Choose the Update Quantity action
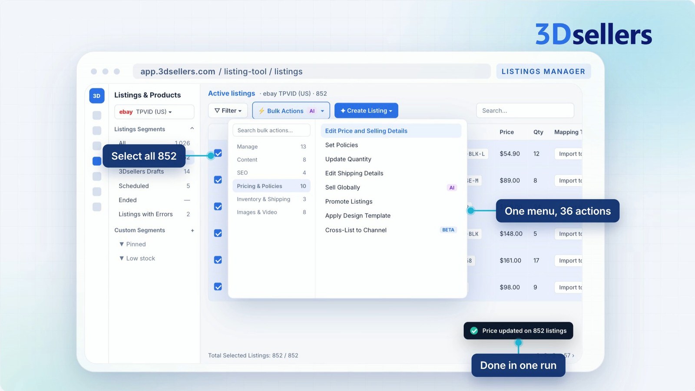695x391 pixels. [391, 159]
